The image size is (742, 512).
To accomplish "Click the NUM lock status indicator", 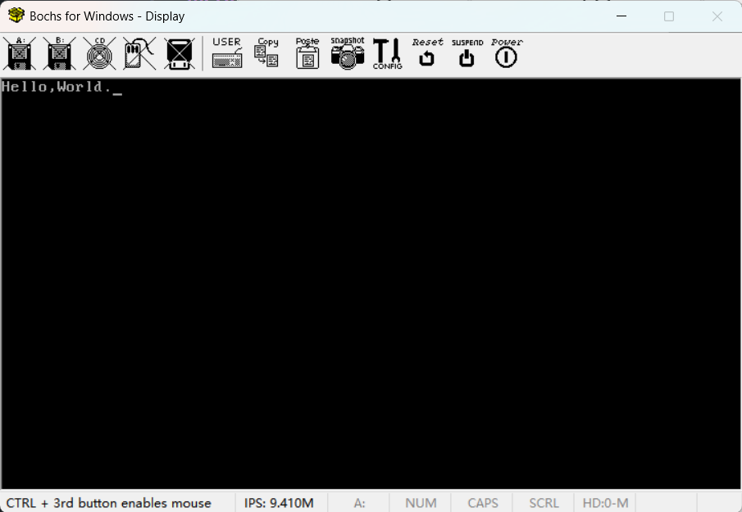I will point(421,503).
